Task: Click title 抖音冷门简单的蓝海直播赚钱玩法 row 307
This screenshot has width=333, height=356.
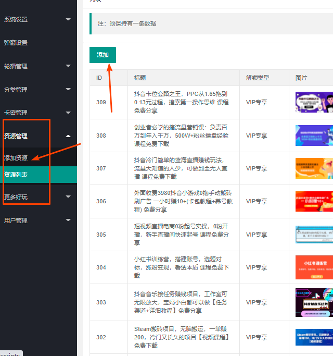Action: pos(181,168)
